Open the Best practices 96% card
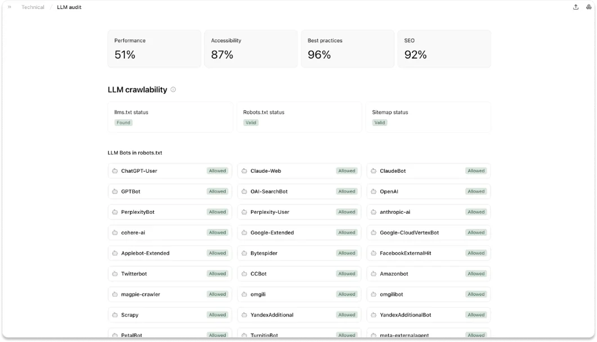The image size is (597, 342). tap(348, 49)
